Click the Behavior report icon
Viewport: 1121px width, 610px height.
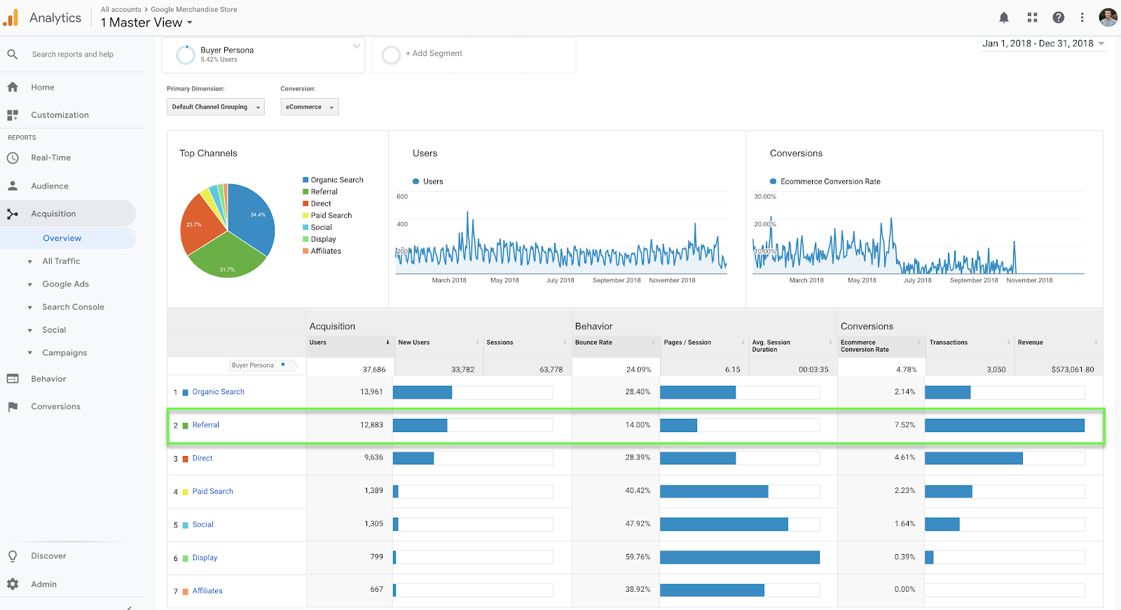pos(13,379)
